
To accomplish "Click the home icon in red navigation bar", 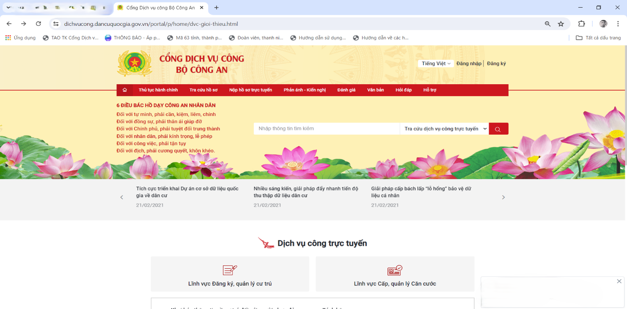I will [124, 90].
